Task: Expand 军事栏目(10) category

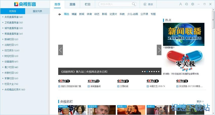Action: (3, 79)
